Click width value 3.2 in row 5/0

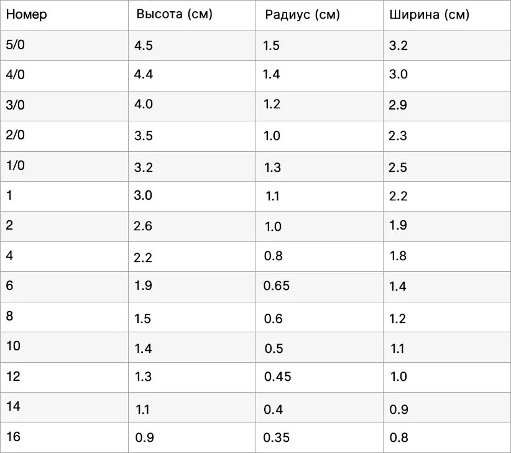(398, 45)
